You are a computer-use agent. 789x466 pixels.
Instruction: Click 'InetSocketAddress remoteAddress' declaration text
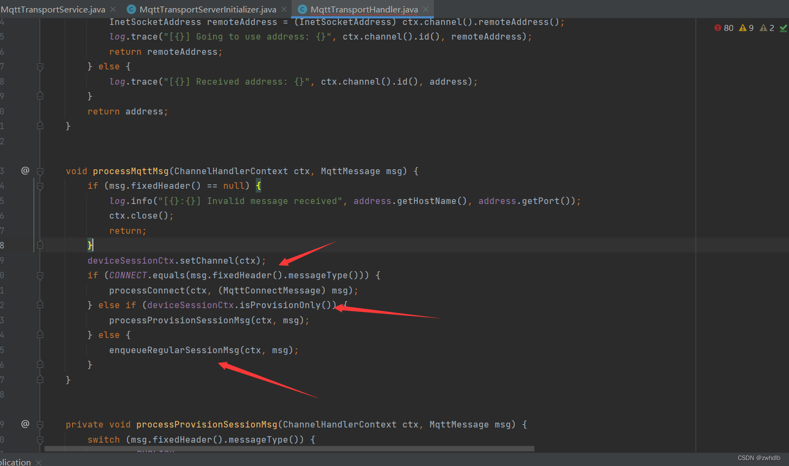[193, 22]
